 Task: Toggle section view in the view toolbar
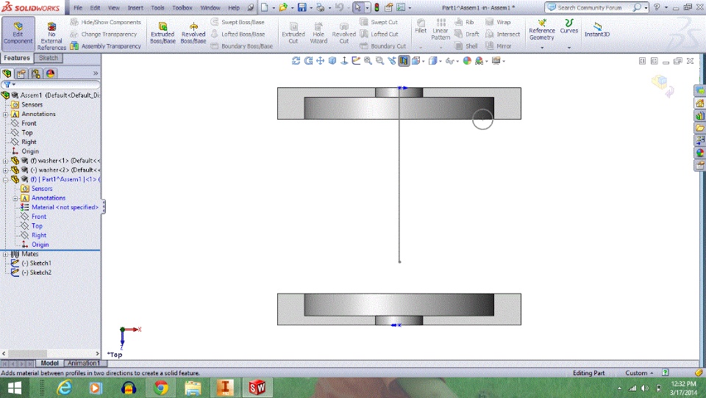click(404, 61)
